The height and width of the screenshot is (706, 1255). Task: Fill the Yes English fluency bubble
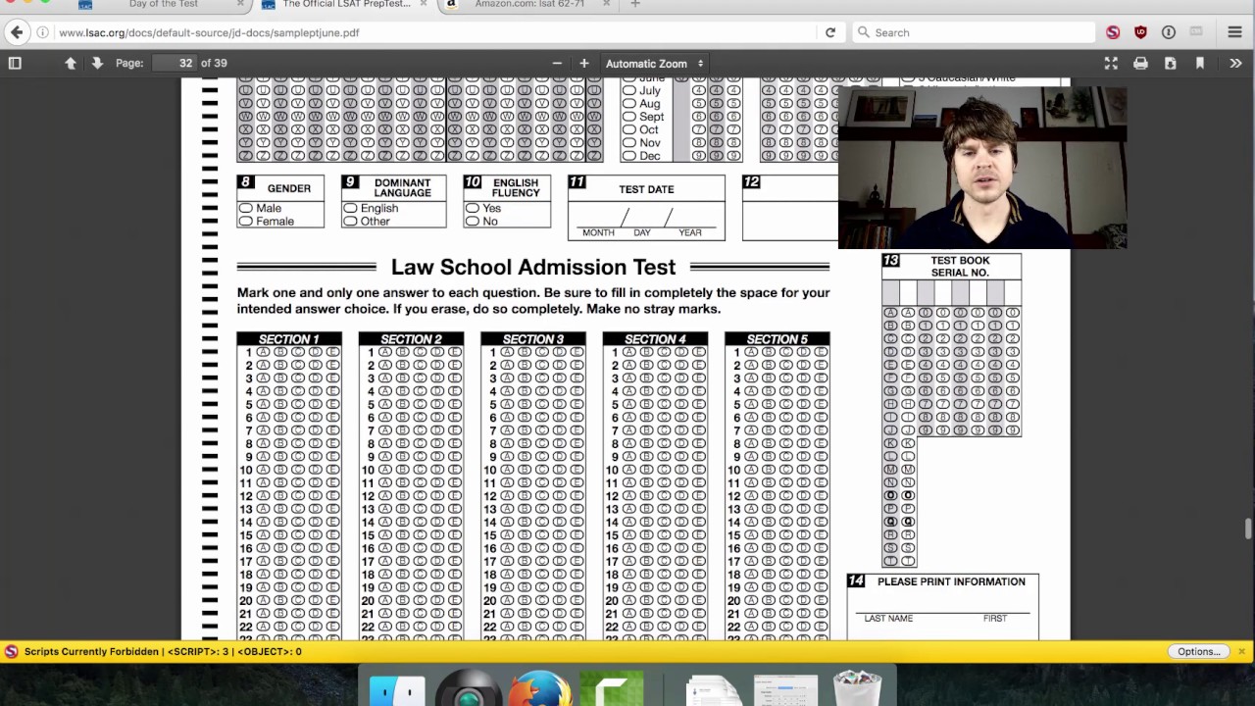coord(473,208)
